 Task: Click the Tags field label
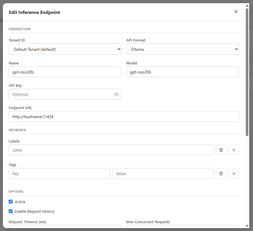12,165
